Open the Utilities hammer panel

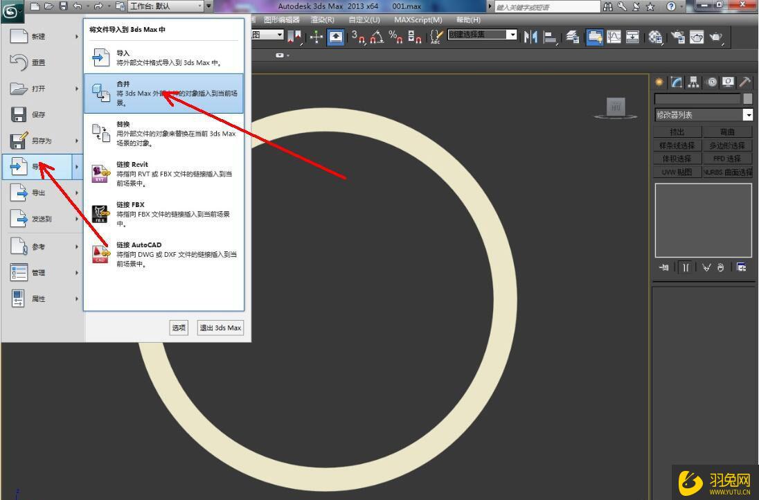coord(744,82)
